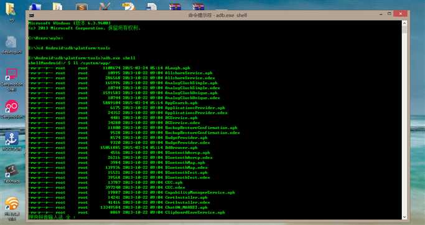Open the command prompt window system menu icon
Screen dimensions: 425x225
(x=32, y=15)
